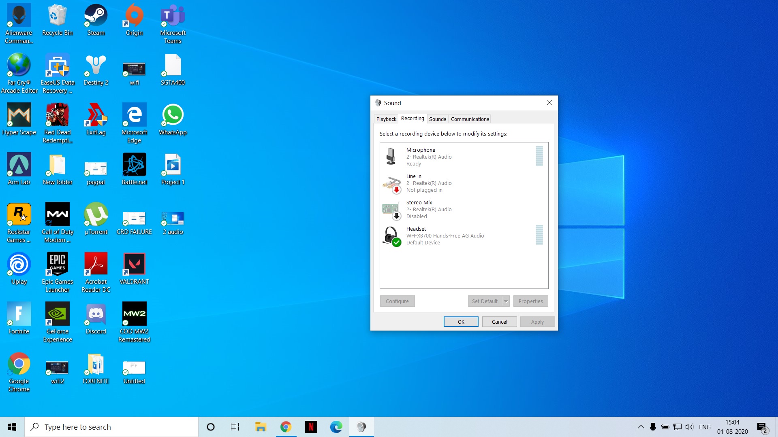
Task: Switch to the Recording tab
Action: click(413, 119)
